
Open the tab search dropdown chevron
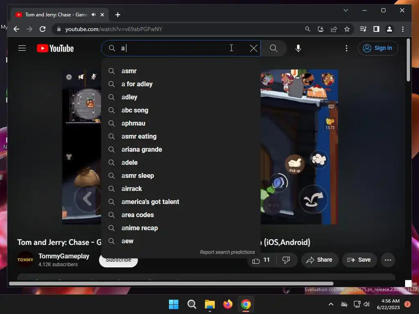(x=345, y=10)
